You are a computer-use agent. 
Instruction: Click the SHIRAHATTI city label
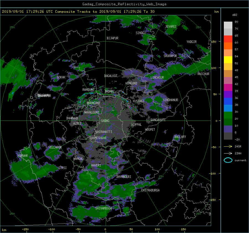click(104, 132)
